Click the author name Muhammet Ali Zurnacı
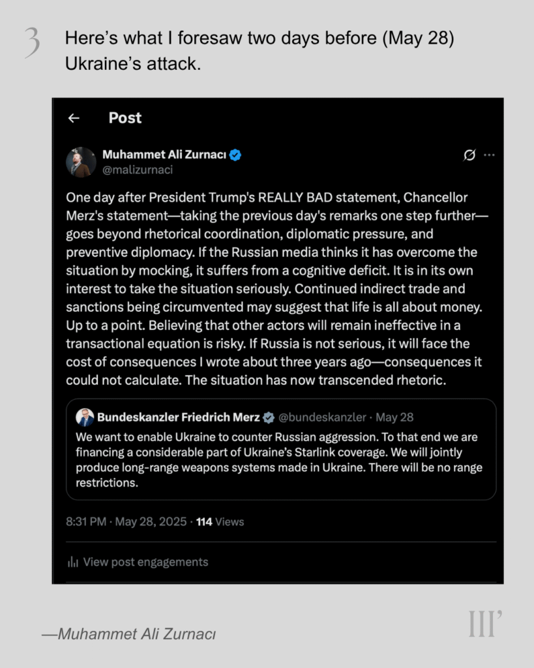 (164, 155)
